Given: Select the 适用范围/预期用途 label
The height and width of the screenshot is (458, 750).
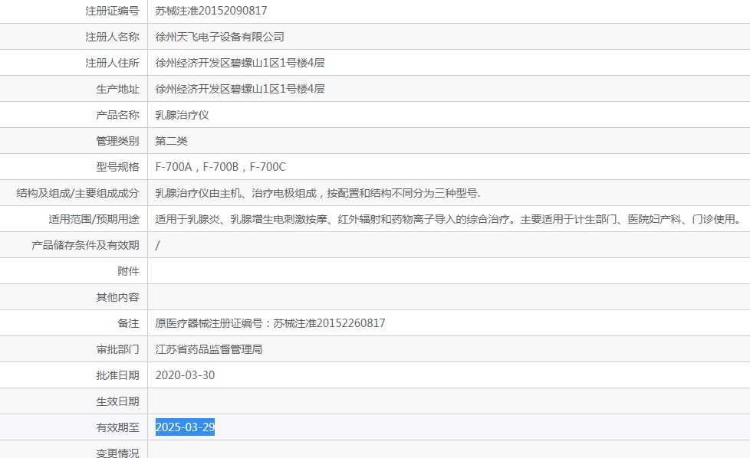Looking at the screenshot, I should 94,219.
